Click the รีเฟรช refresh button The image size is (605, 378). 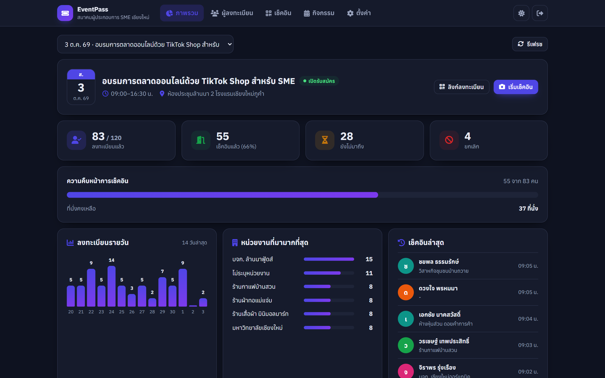[530, 44]
